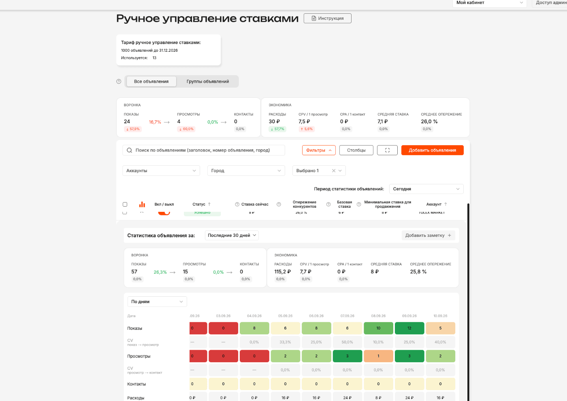
Task: Open the 'Сегодня' statistics period dropdown
Action: pos(426,189)
